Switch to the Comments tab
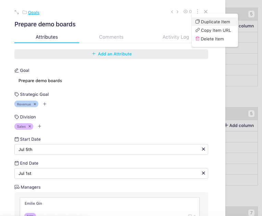The image size is (262, 216). (111, 37)
